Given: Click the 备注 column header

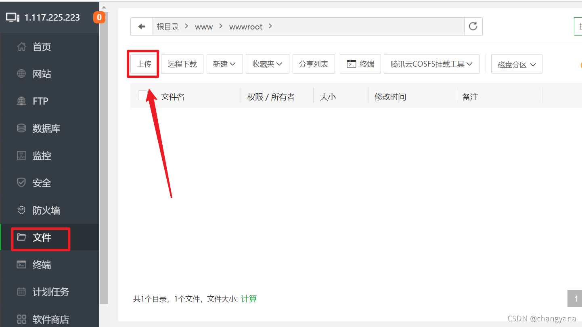Looking at the screenshot, I should (x=470, y=97).
